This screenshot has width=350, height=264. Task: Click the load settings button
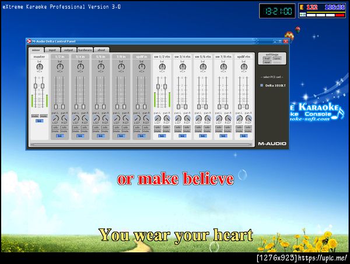point(267,58)
